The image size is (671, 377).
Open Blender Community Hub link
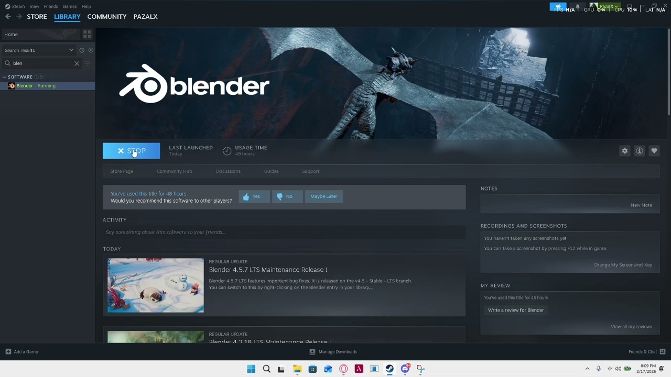174,171
